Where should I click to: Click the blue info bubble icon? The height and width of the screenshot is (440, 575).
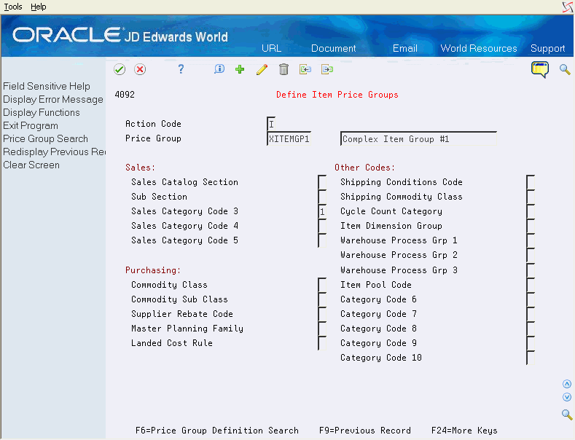coord(219,69)
